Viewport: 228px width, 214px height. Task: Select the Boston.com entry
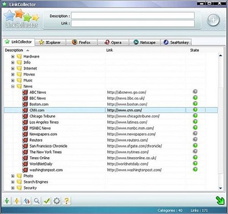(x=39, y=104)
